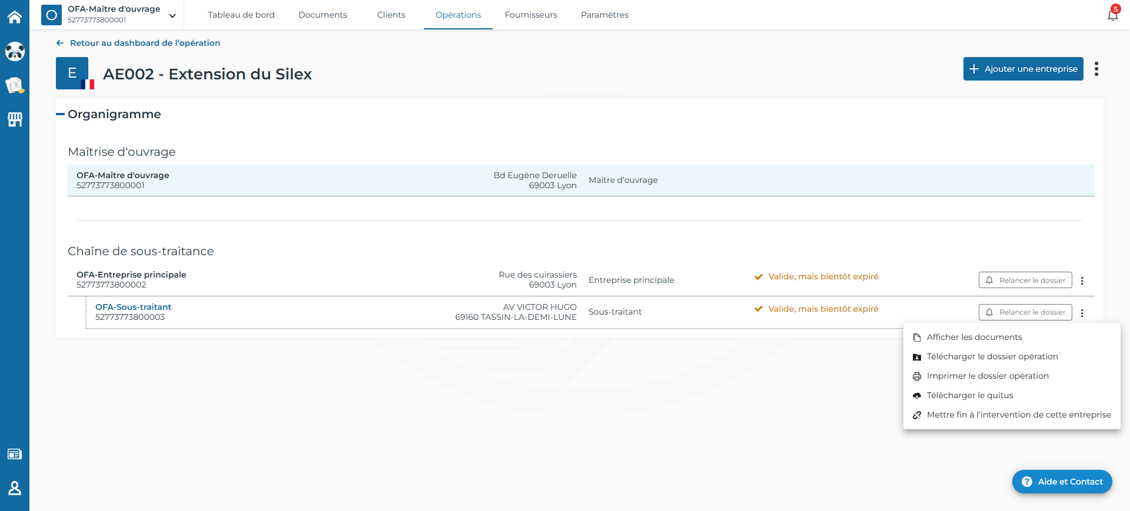Screen dimensions: 1130x511
Task: Open the notifications bell
Action: [1112, 14]
